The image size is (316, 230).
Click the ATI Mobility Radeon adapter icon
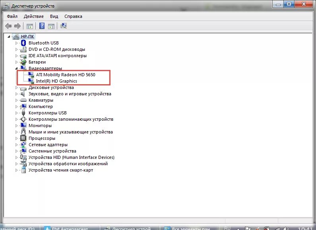point(31,75)
